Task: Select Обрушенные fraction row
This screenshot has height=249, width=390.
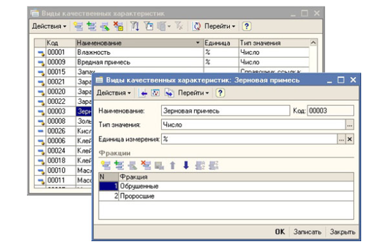Action: [226, 186]
